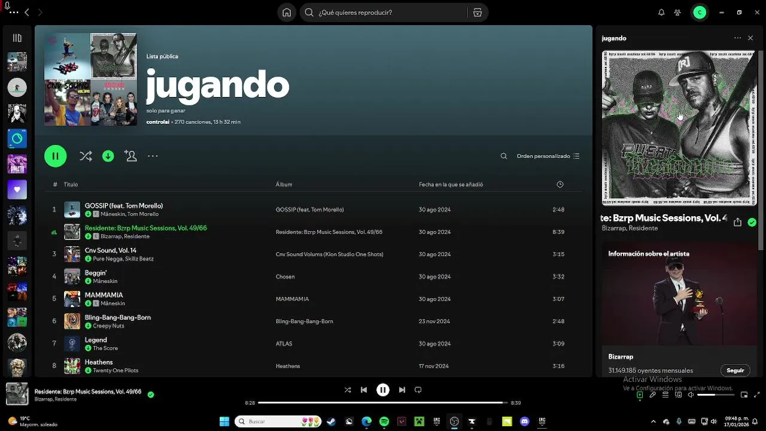Open Discord from the taskbar

click(x=525, y=421)
